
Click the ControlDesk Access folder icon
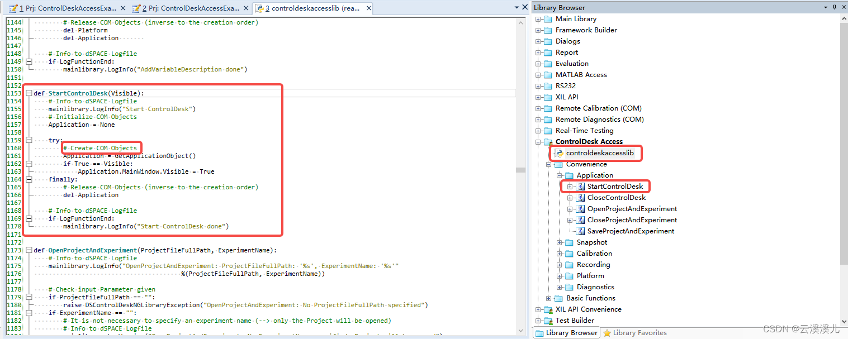pos(548,142)
